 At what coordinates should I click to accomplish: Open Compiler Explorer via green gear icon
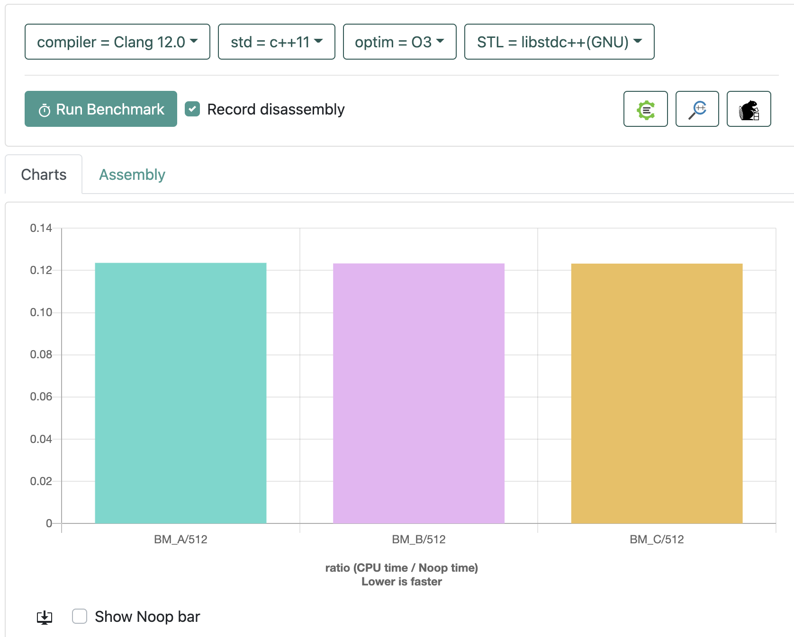pos(646,109)
